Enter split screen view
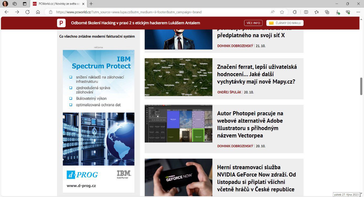Image resolution: width=364 pixels, height=197 pixels. coord(306,12)
